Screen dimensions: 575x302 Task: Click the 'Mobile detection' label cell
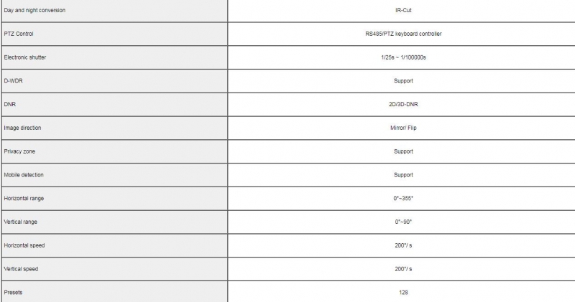pyautogui.click(x=114, y=175)
